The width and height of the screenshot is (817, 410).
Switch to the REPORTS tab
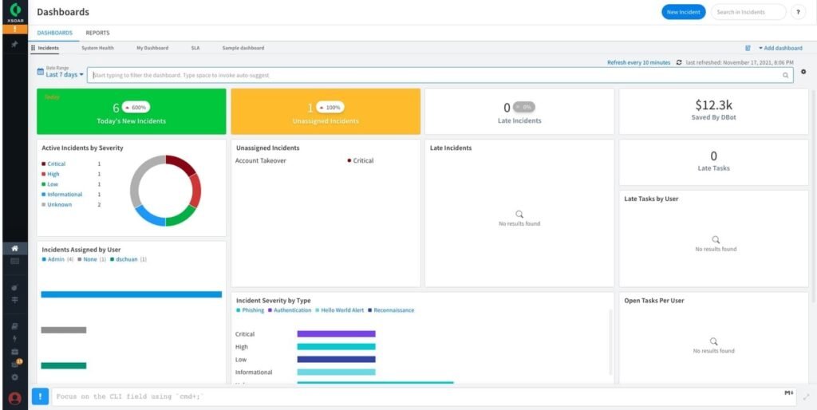[x=97, y=33]
